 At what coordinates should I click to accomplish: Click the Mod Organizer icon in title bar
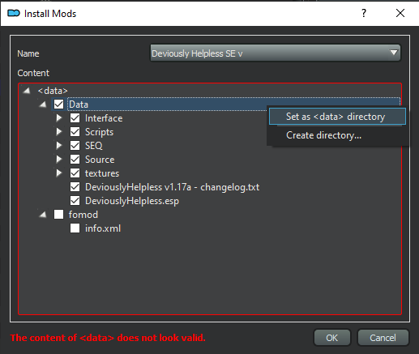point(14,13)
